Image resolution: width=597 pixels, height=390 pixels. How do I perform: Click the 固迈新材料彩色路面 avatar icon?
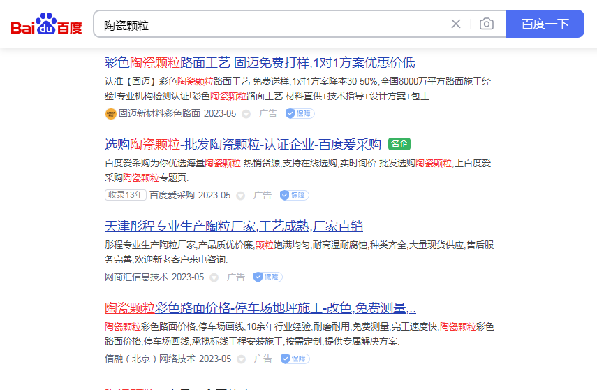click(110, 114)
